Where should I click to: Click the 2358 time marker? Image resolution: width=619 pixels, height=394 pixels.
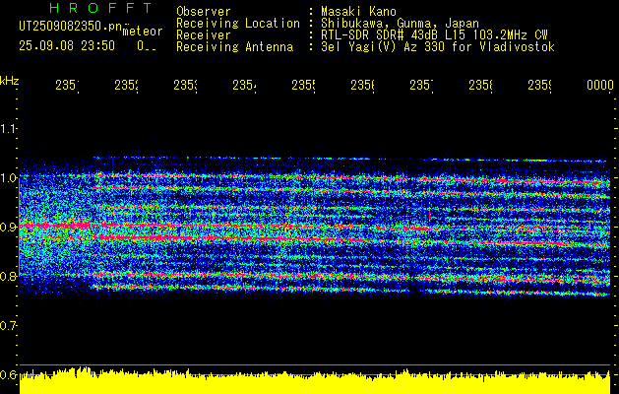point(480,85)
